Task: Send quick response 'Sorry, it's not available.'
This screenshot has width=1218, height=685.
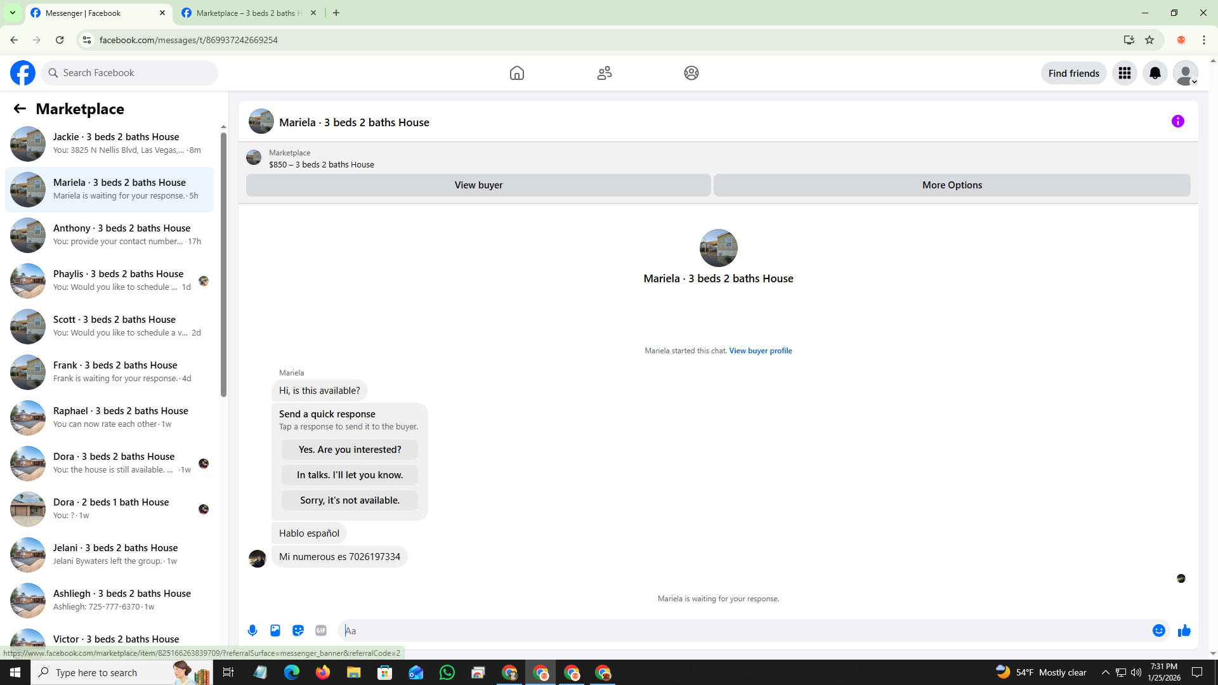Action: (350, 500)
